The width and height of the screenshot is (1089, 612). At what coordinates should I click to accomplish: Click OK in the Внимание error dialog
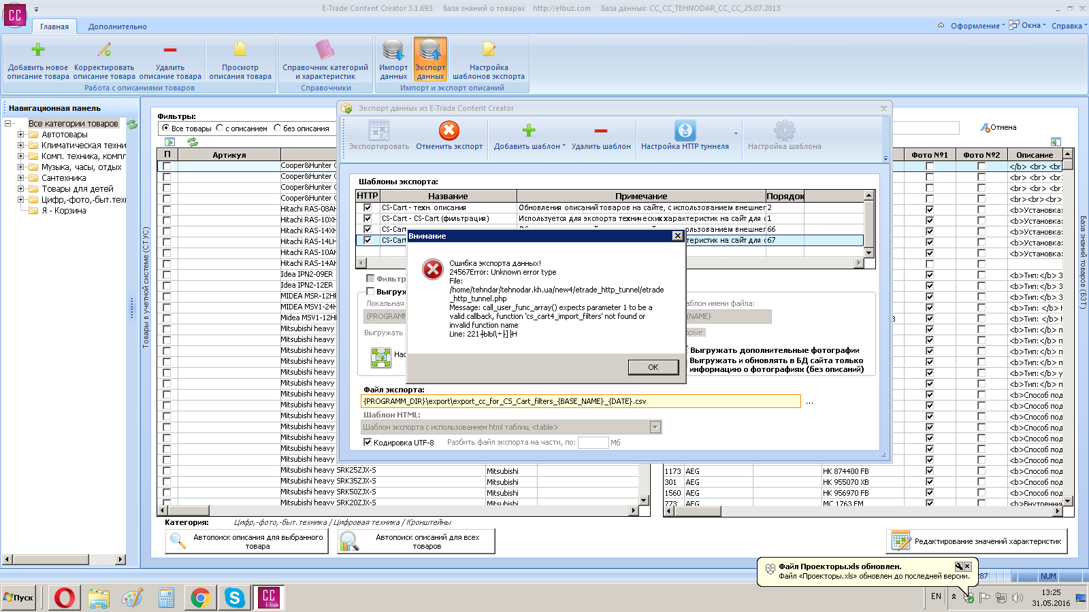653,367
